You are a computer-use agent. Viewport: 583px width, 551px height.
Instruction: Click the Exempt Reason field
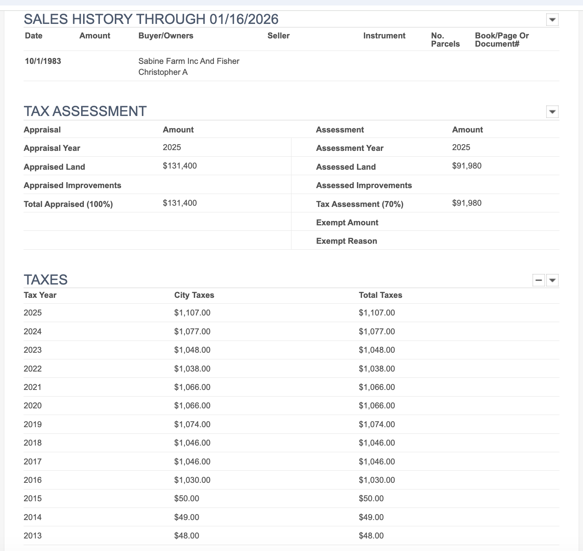click(346, 241)
